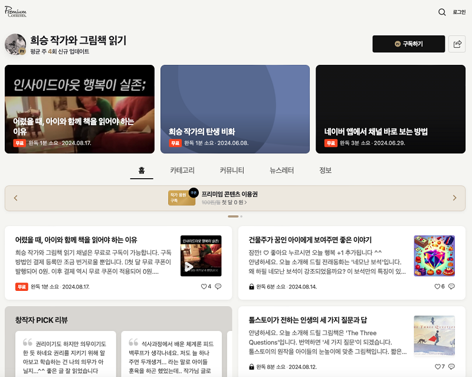The width and height of the screenshot is (472, 377).
Task: Select the 뉴스레터 tab
Action: pos(281,171)
